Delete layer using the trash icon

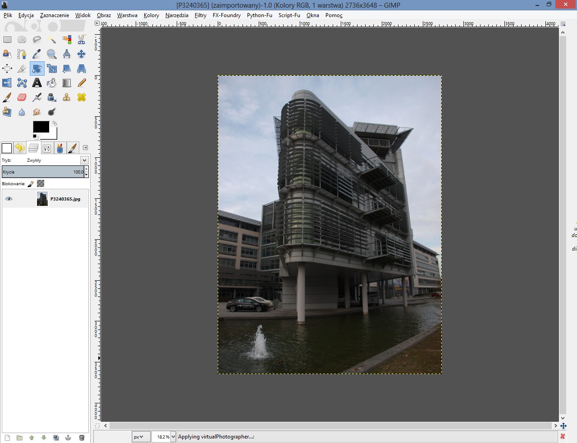82,438
